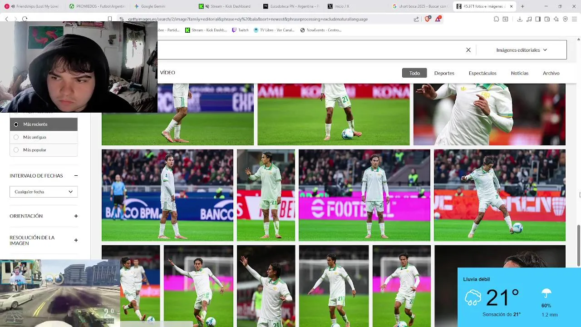Open the Brave Wallet icon
The height and width of the screenshot is (327, 581).
coord(547,19)
